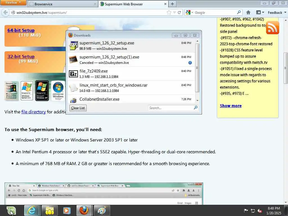
Task: Click the muted volume tray icon
Action: click(260, 211)
